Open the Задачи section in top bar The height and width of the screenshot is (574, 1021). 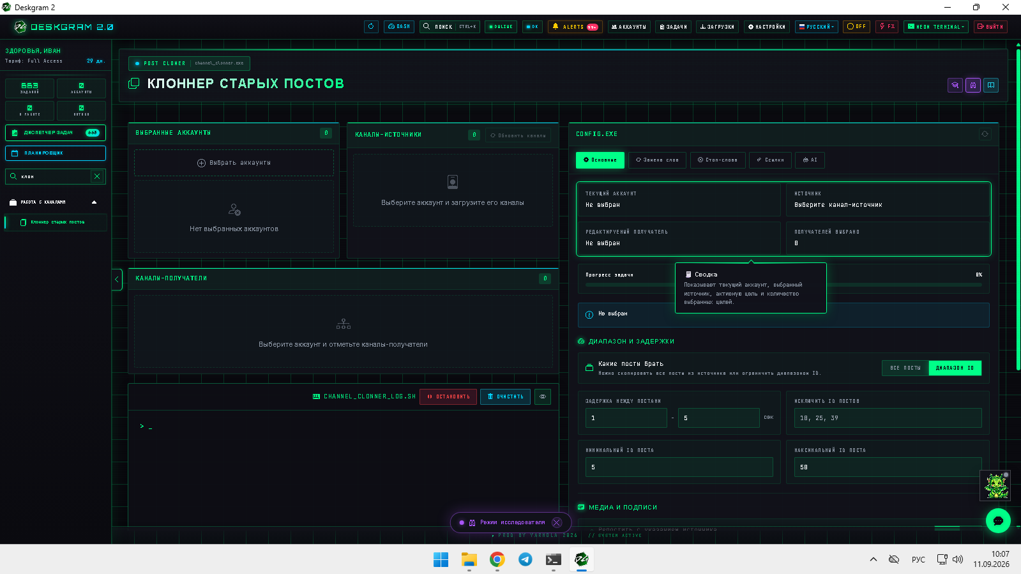pyautogui.click(x=673, y=27)
